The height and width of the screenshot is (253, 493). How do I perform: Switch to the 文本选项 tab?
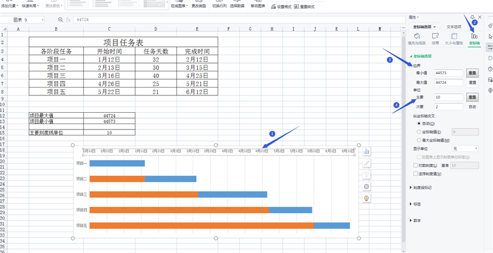click(454, 27)
